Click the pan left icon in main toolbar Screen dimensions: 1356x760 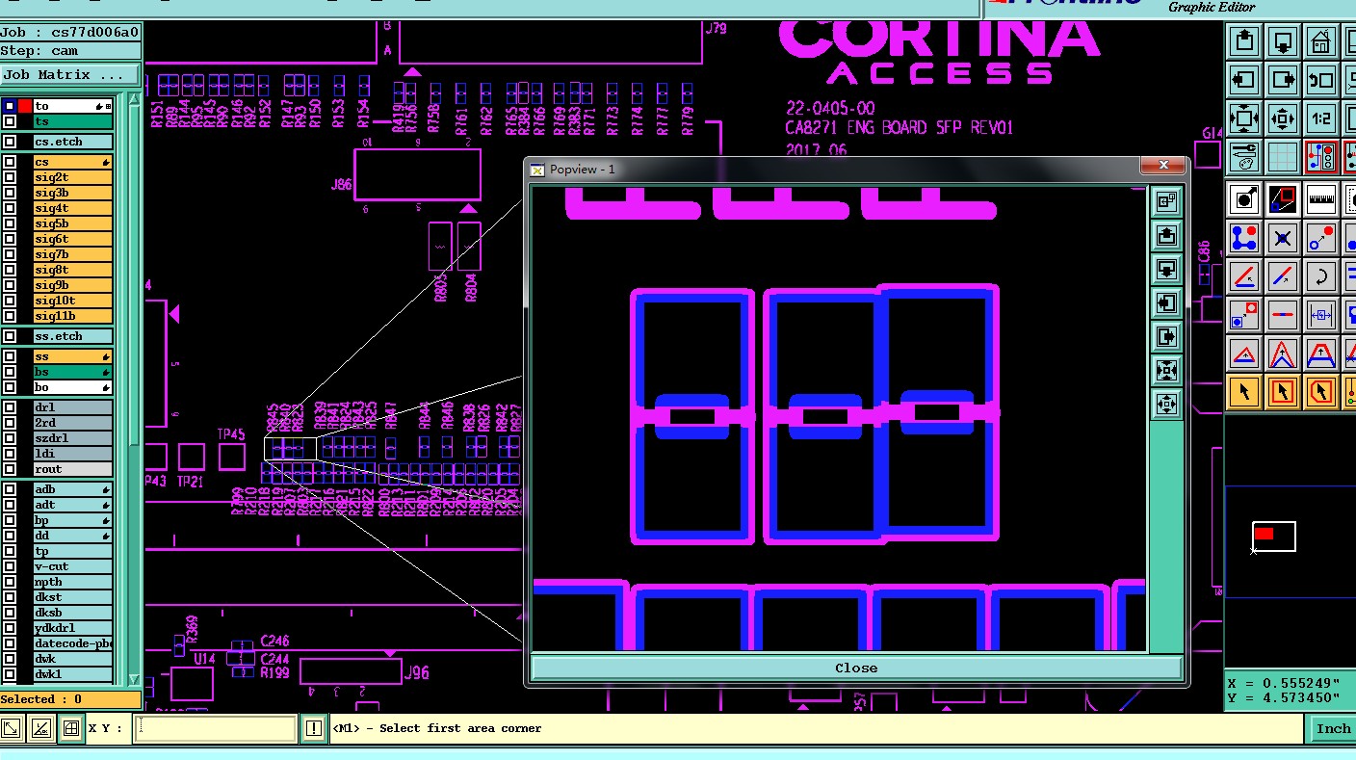(x=1244, y=80)
